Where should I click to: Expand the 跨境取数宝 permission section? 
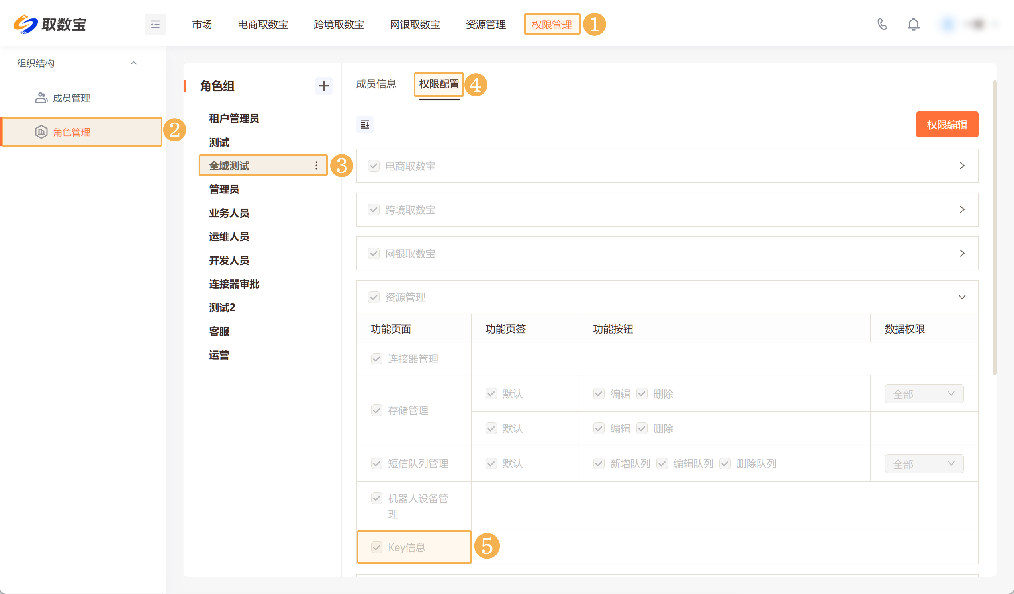962,209
